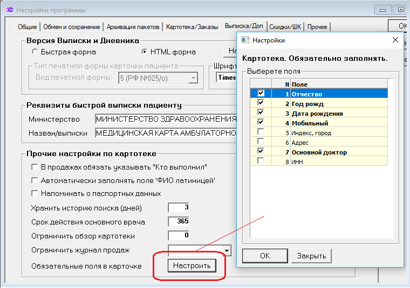410x288 pixels.
Task: Switch to Обмен и сохранение tab
Action: click(x=71, y=27)
